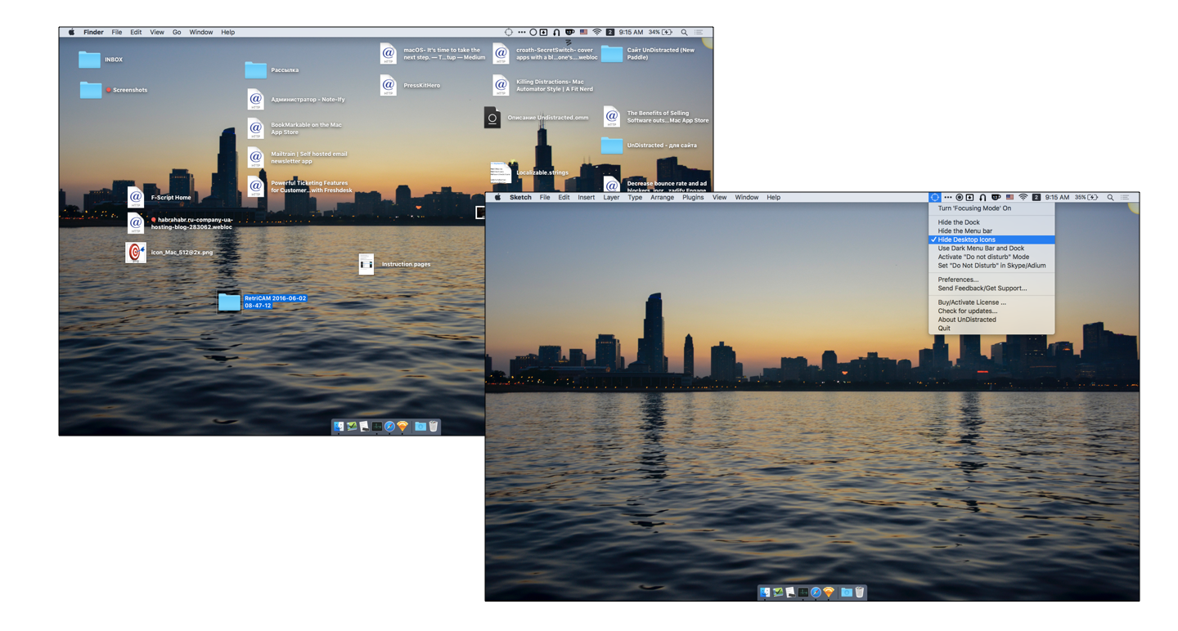The width and height of the screenshot is (1178, 631).
Task: Open the Go menu in Finder
Action: point(177,32)
